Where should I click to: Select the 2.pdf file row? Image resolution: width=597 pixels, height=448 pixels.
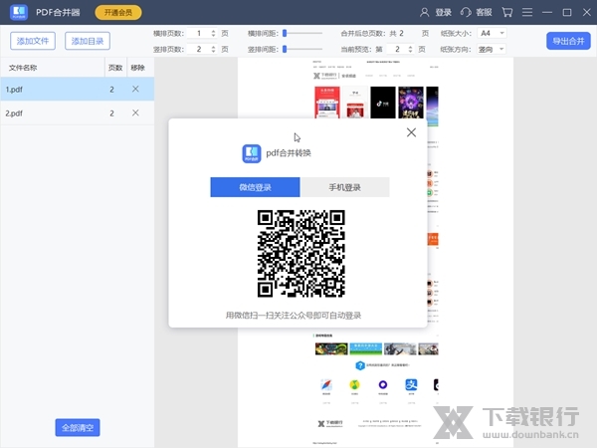click(x=78, y=113)
